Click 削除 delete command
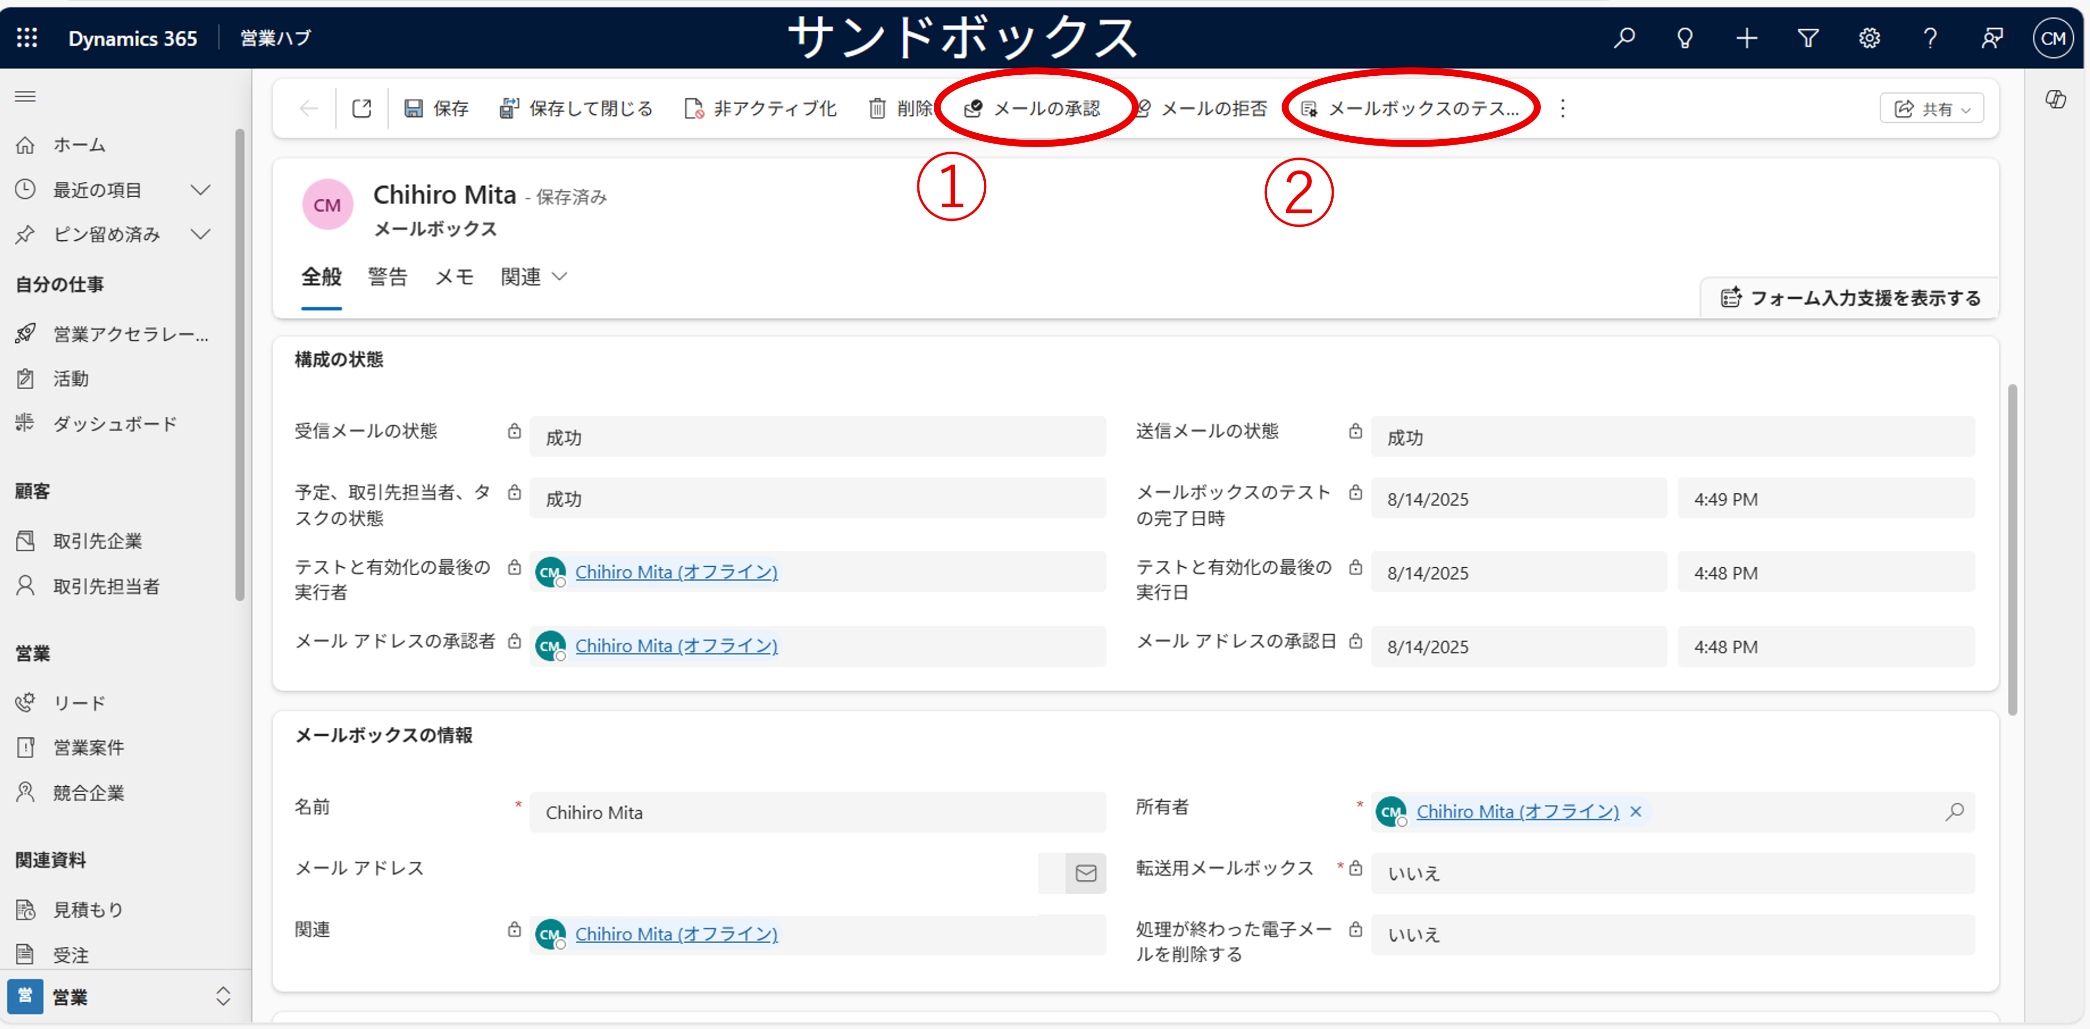Image resolution: width=2090 pixels, height=1029 pixels. pyautogui.click(x=901, y=108)
